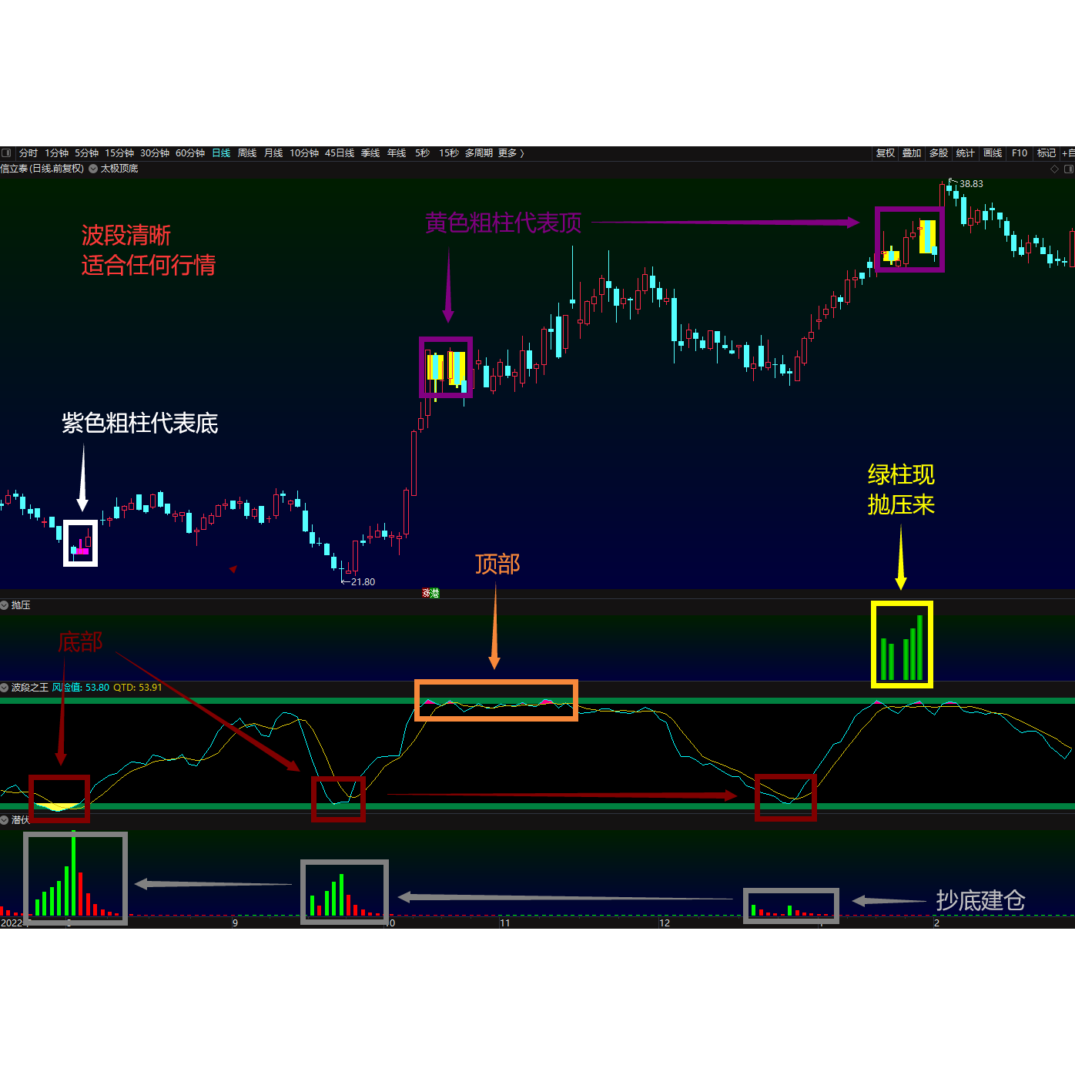Click the month 12 marker on the time axis
The width and height of the screenshot is (1075, 1075).
tap(665, 923)
